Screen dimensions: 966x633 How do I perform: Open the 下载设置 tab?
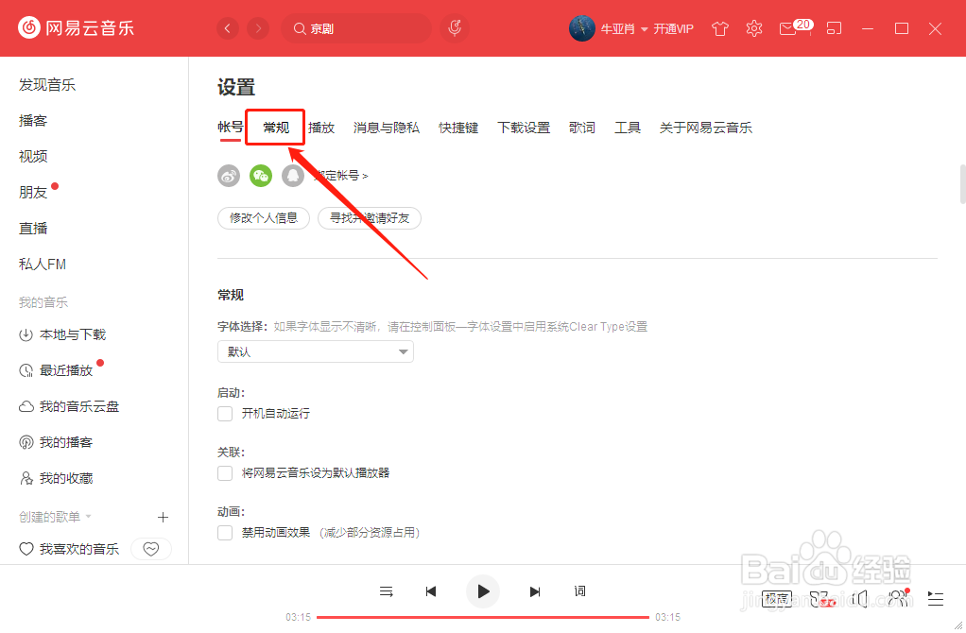[524, 128]
